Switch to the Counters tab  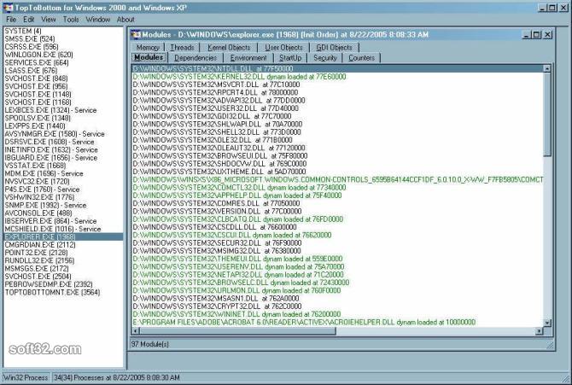pyautogui.click(x=361, y=58)
